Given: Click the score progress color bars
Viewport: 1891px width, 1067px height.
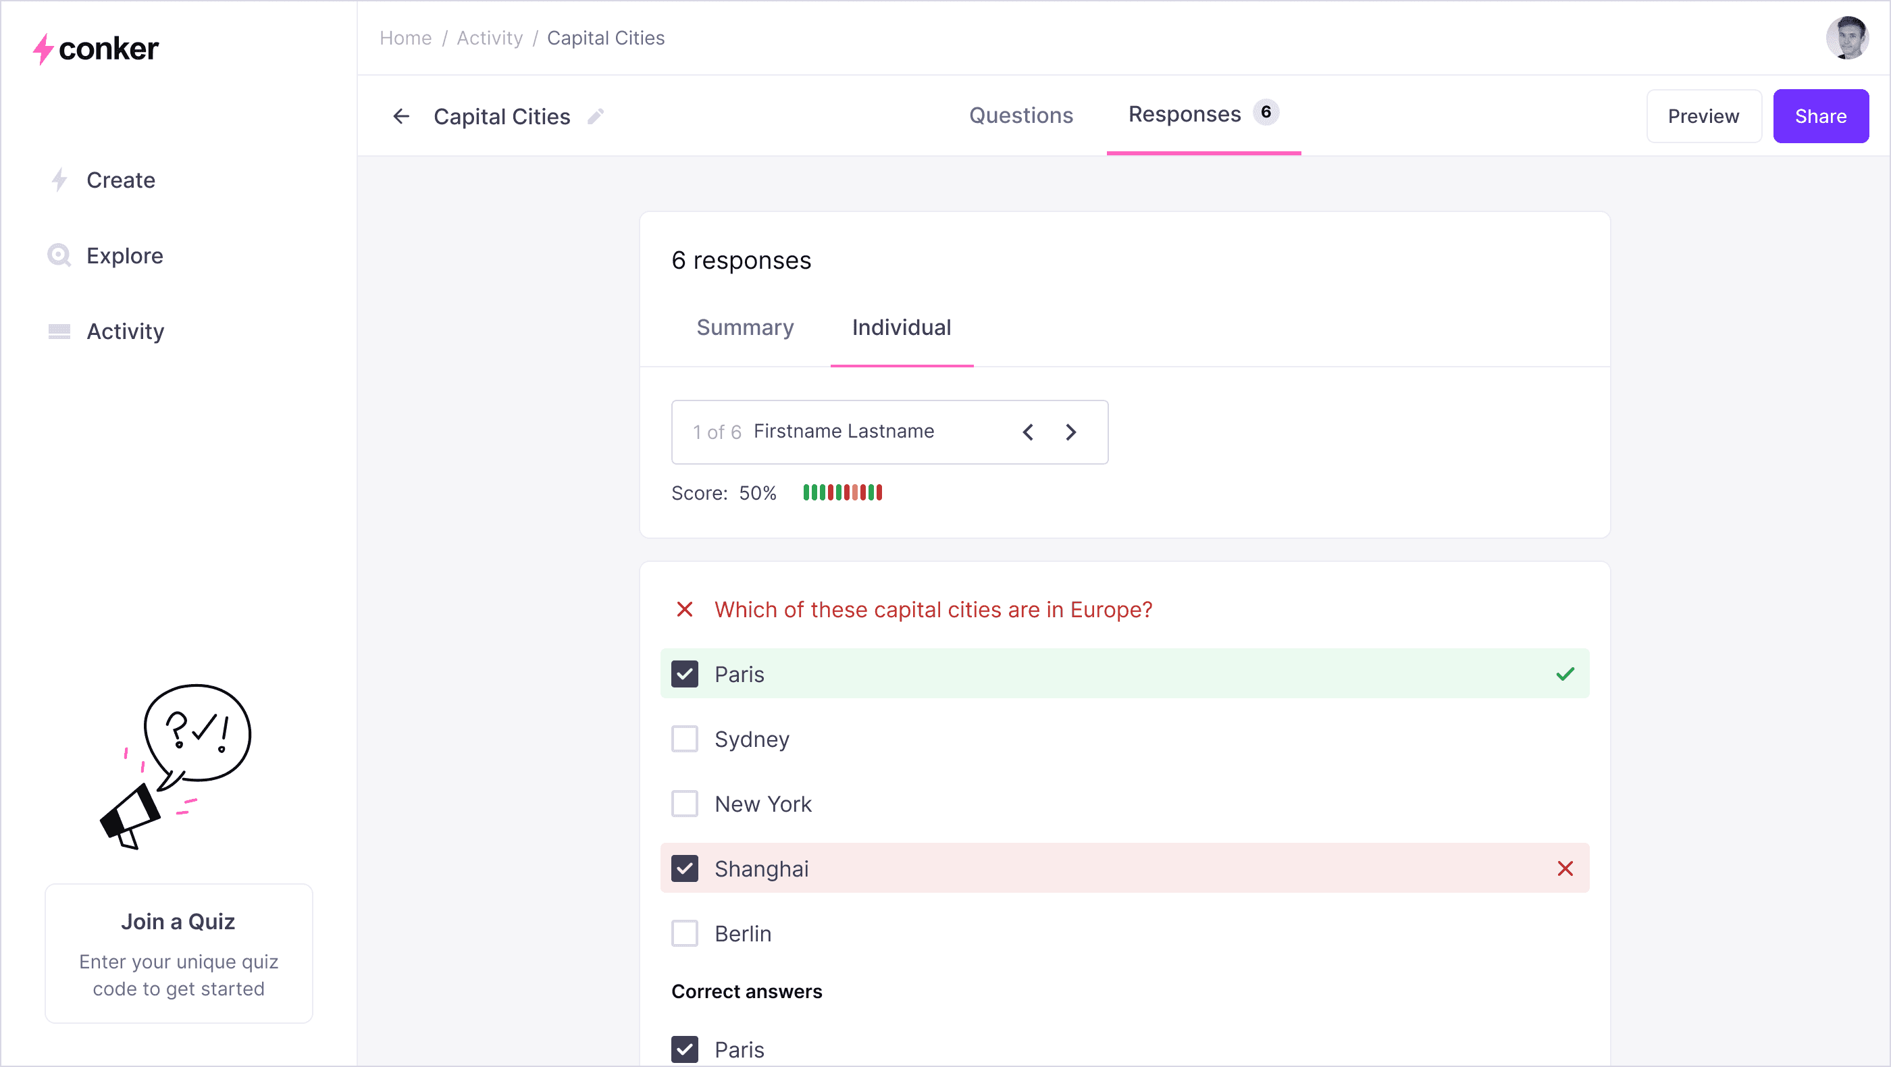Looking at the screenshot, I should pos(842,492).
